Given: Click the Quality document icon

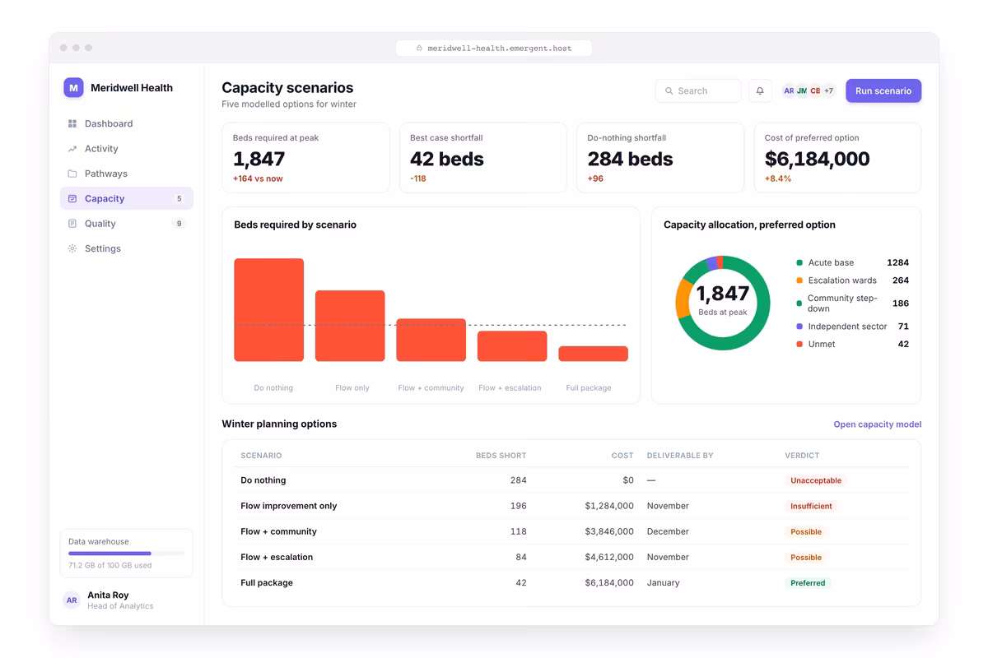Looking at the screenshot, I should (x=72, y=224).
